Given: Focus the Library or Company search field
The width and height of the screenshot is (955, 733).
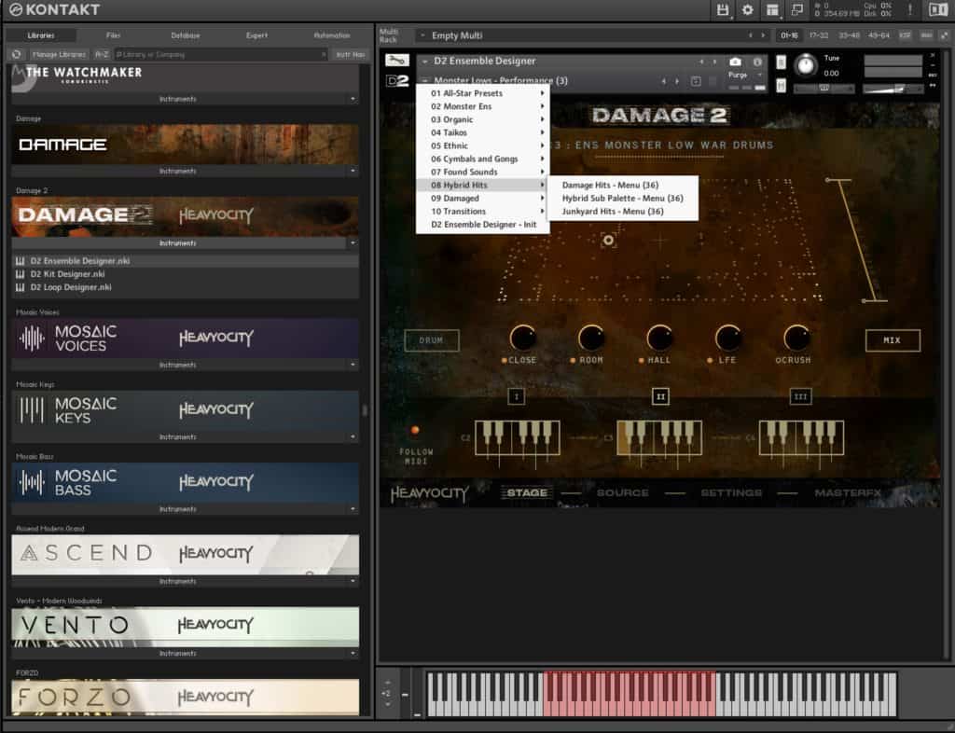Looking at the screenshot, I should pos(220,54).
